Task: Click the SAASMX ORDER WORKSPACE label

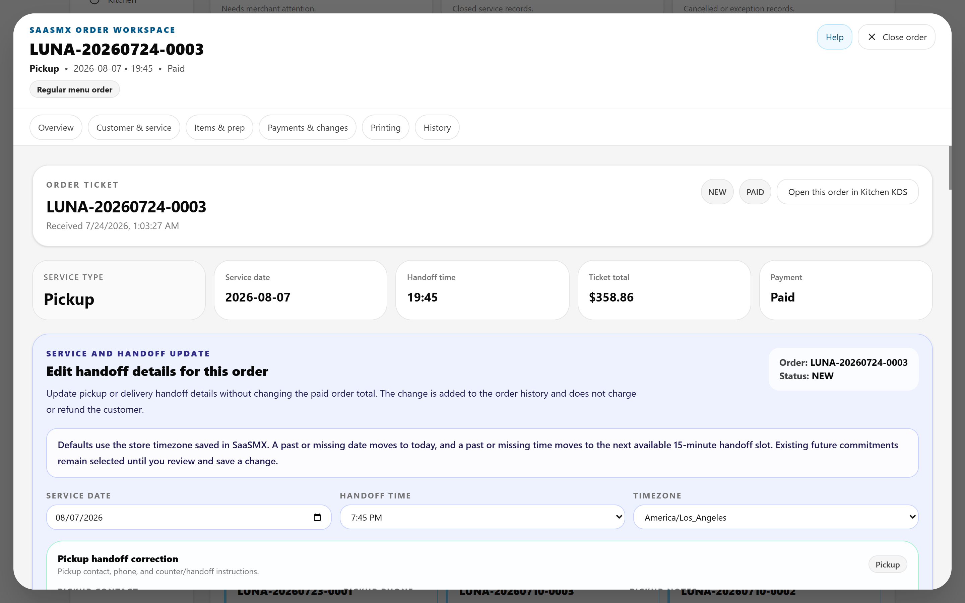Action: [x=103, y=30]
